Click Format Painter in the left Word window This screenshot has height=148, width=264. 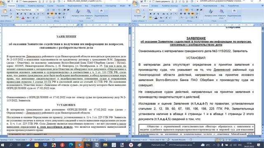(11, 17)
